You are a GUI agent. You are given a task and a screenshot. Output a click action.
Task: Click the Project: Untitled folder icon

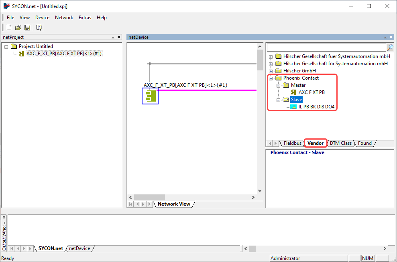click(x=14, y=46)
